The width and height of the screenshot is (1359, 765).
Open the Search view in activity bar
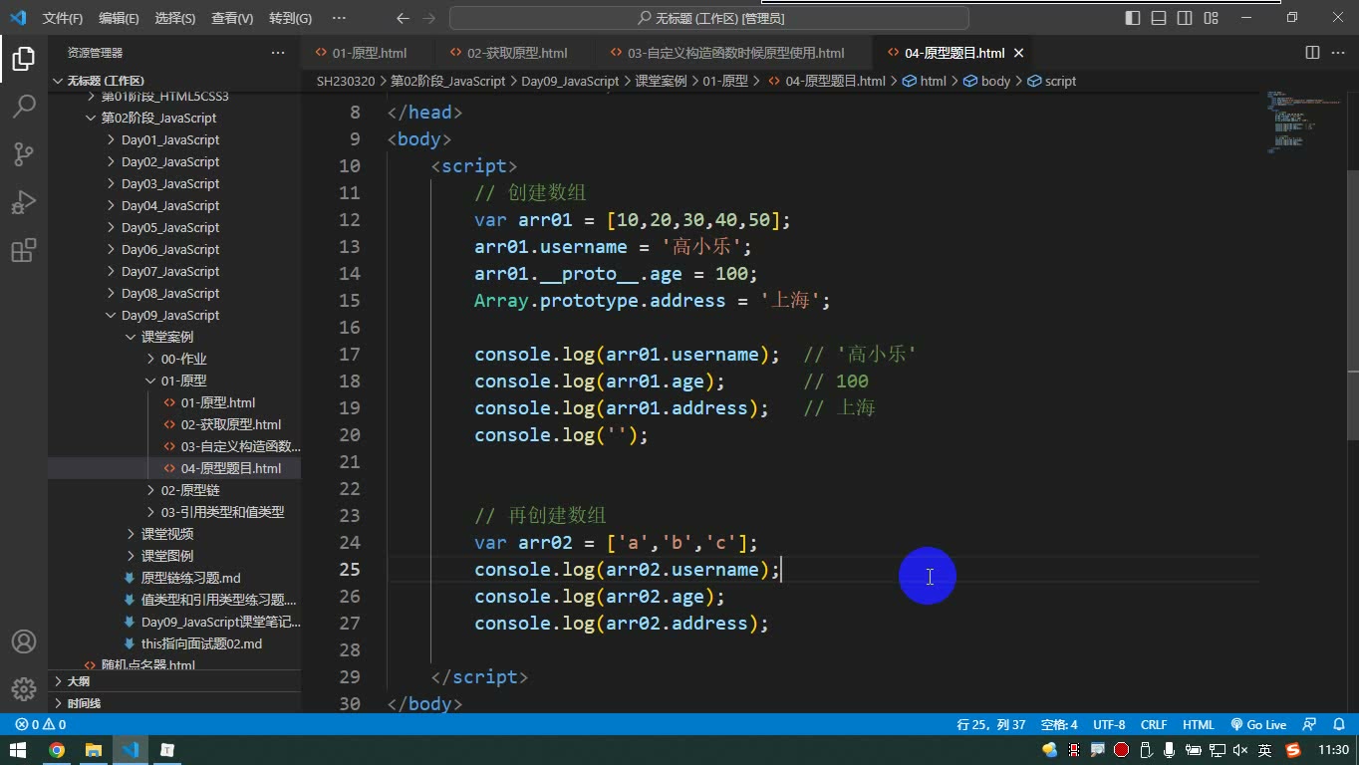pyautogui.click(x=24, y=107)
